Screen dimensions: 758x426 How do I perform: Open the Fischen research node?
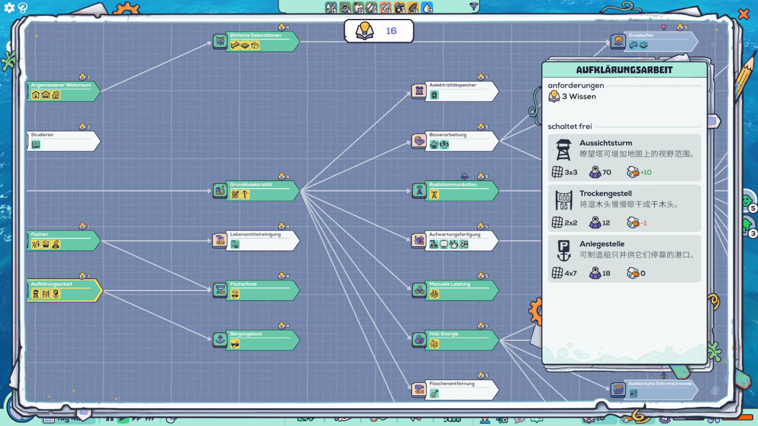tap(62, 240)
